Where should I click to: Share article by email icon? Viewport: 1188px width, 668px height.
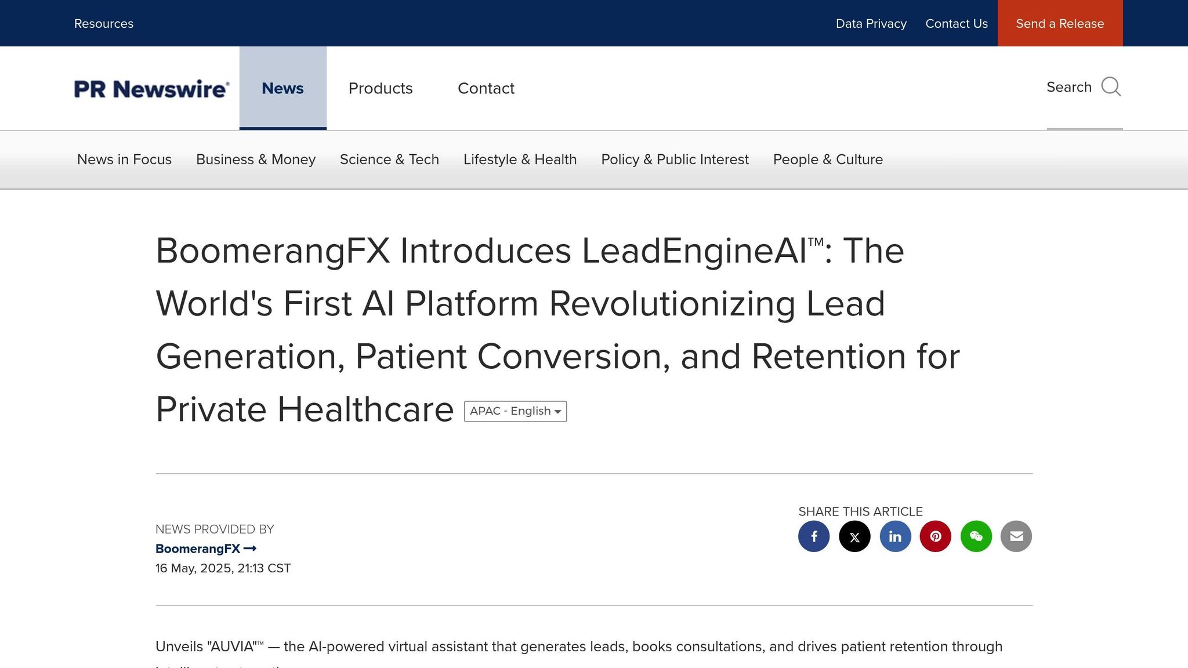click(x=1016, y=536)
